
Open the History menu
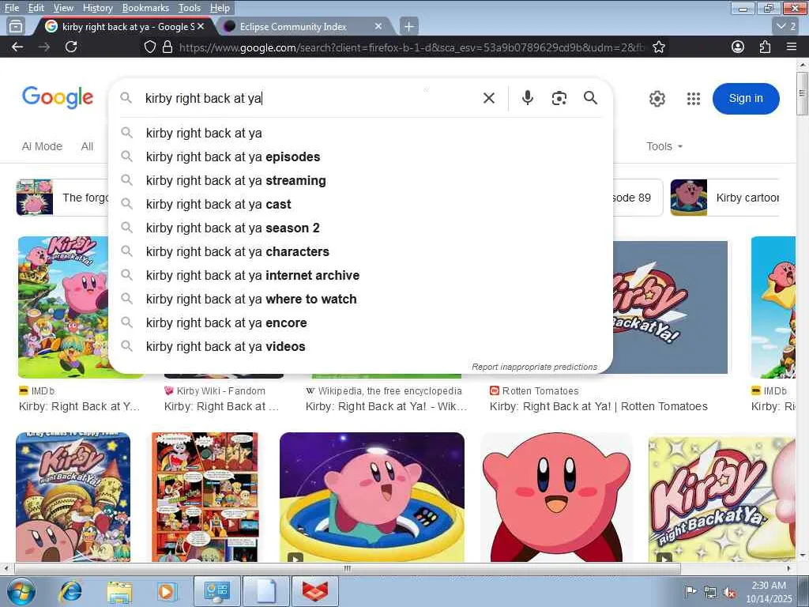pyautogui.click(x=97, y=8)
